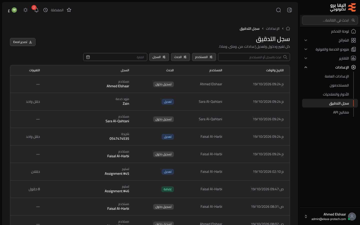Click الحدث column header
Viewport: 360px width, 225px height.
(170, 70)
